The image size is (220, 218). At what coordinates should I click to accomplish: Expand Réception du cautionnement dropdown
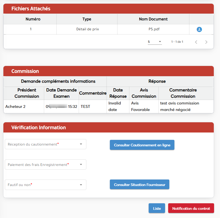coord(46,144)
